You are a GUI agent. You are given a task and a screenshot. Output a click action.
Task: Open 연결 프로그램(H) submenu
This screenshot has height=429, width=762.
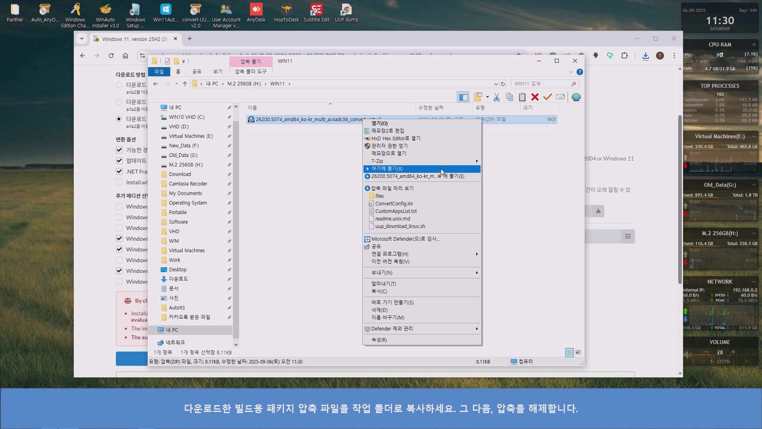[x=422, y=254]
